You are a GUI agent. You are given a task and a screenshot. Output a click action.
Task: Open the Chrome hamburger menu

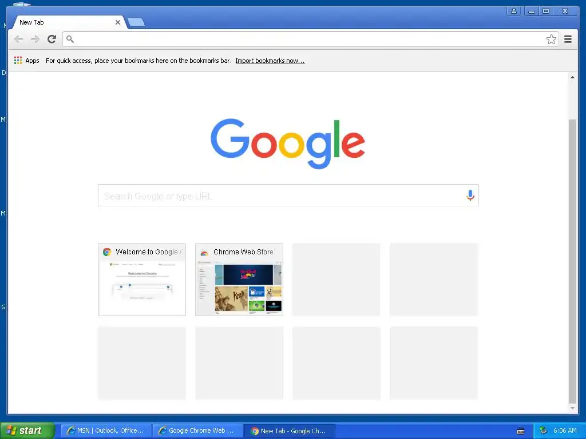tap(568, 39)
